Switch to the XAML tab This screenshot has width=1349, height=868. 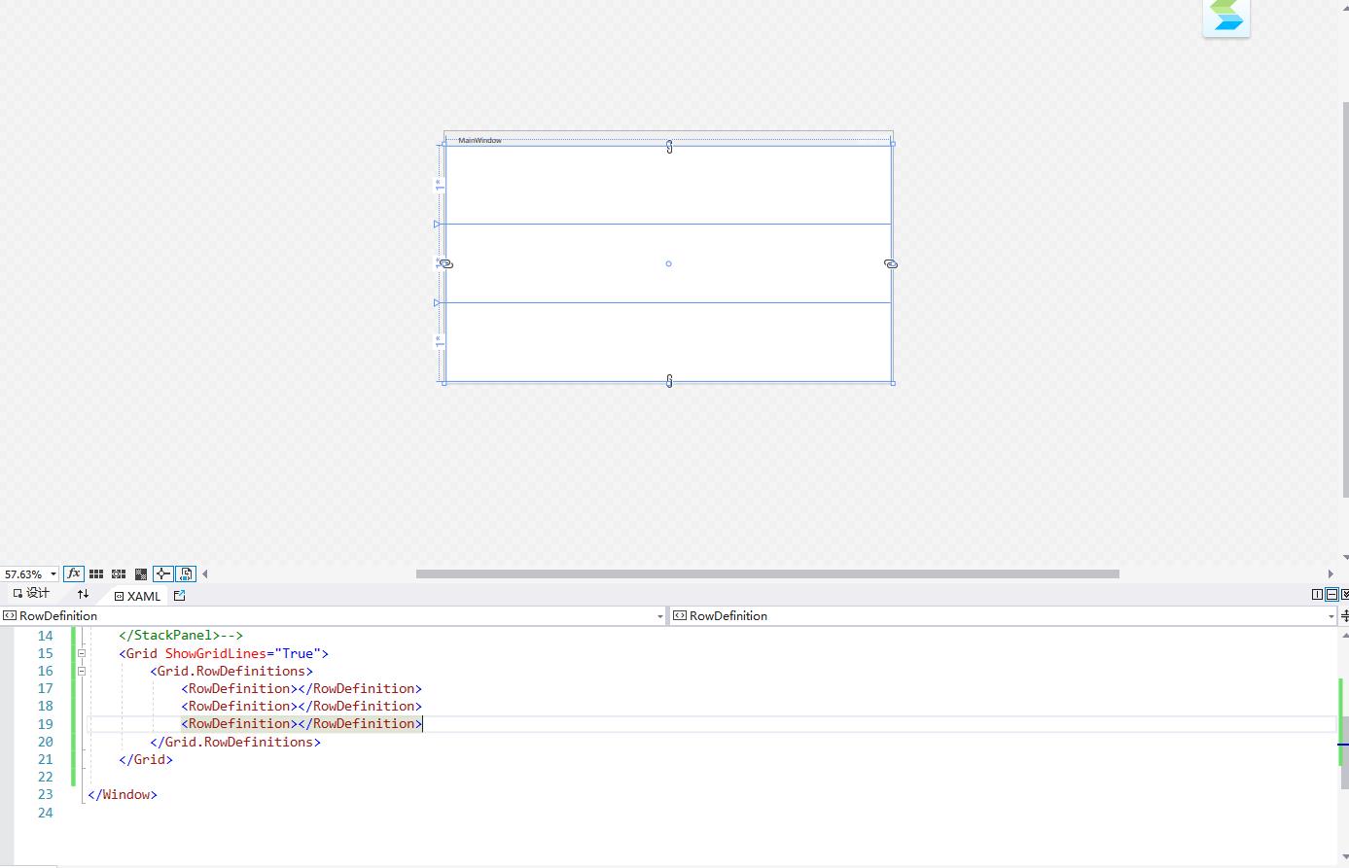(137, 596)
